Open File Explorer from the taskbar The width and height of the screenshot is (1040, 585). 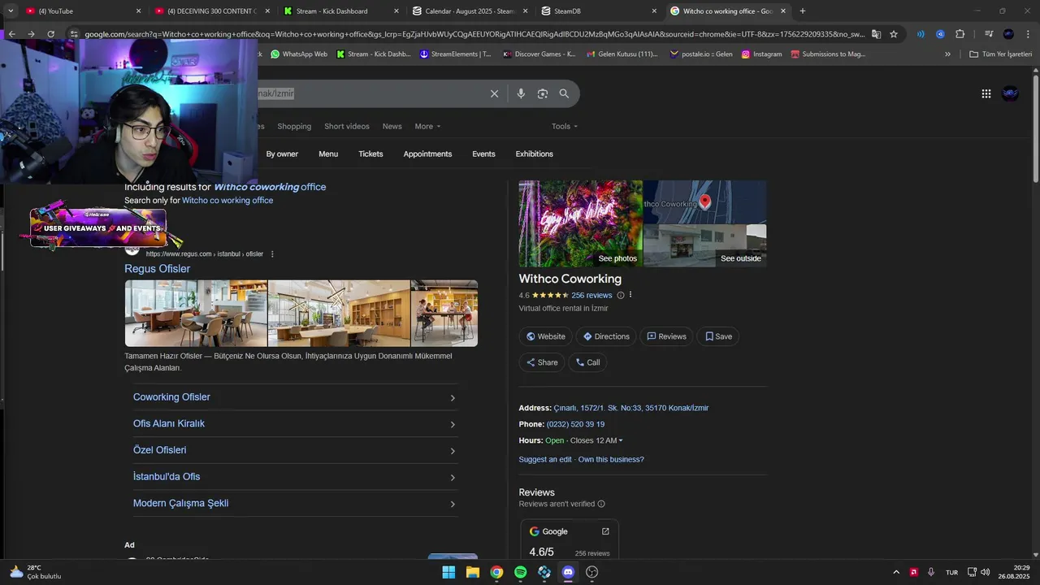(472, 572)
